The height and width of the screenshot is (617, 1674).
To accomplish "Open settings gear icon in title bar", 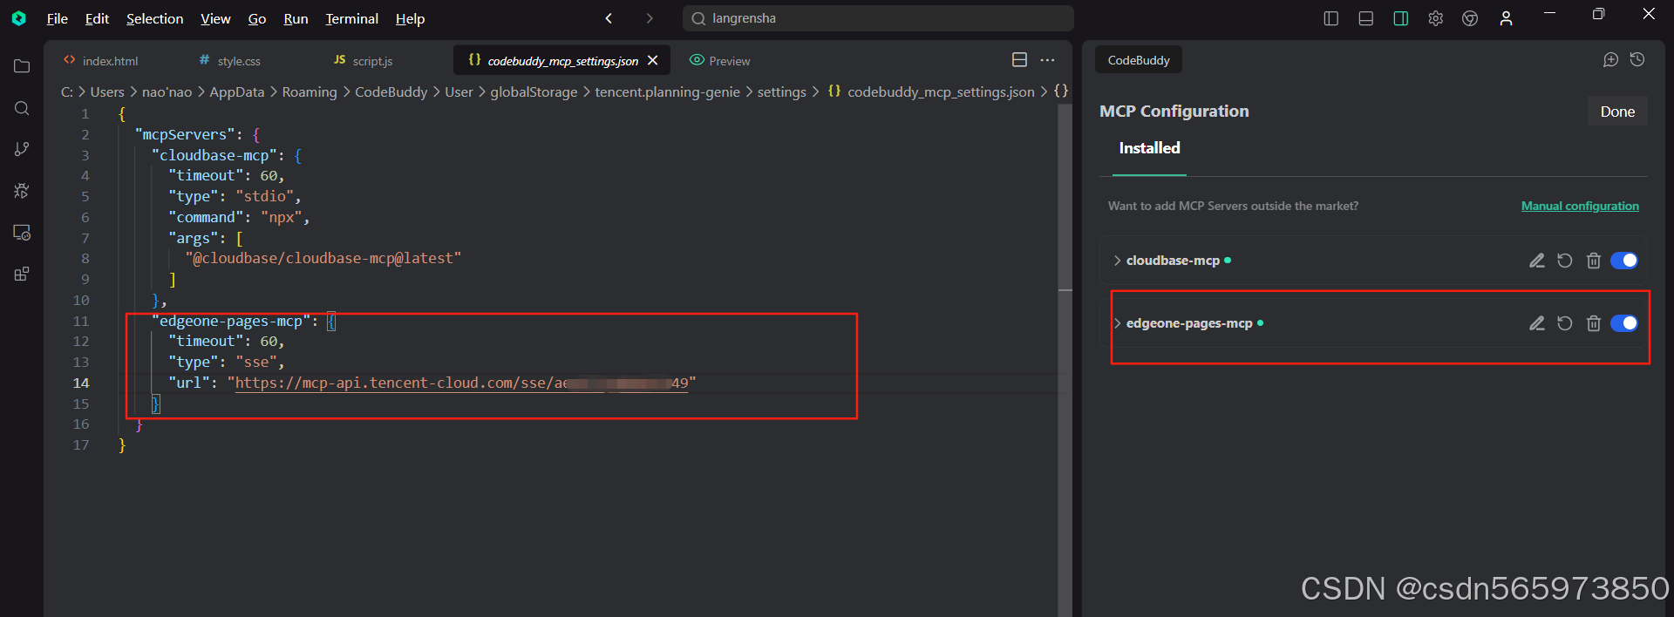I will point(1435,18).
